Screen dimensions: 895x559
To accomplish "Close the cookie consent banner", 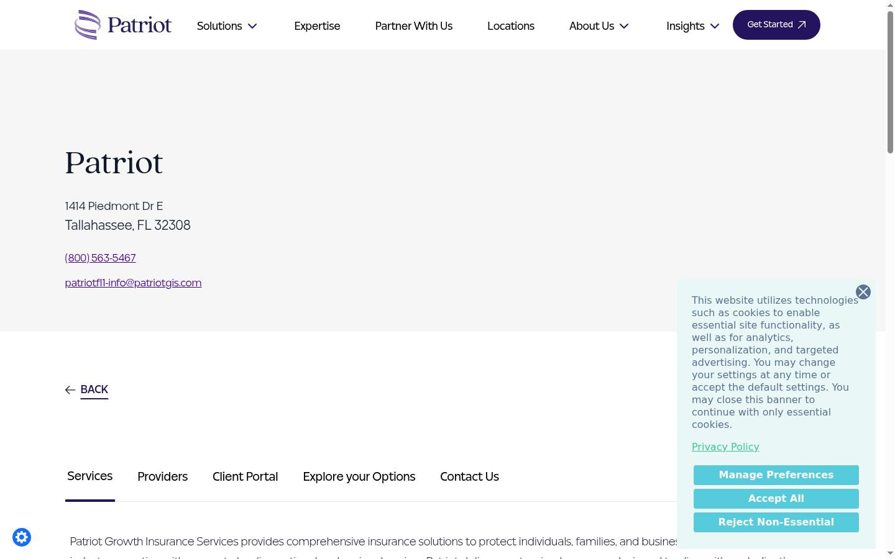I will 863,292.
